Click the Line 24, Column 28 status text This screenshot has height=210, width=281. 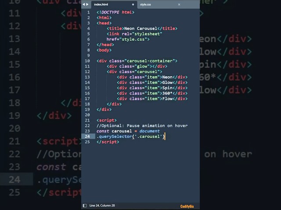coord(102,206)
